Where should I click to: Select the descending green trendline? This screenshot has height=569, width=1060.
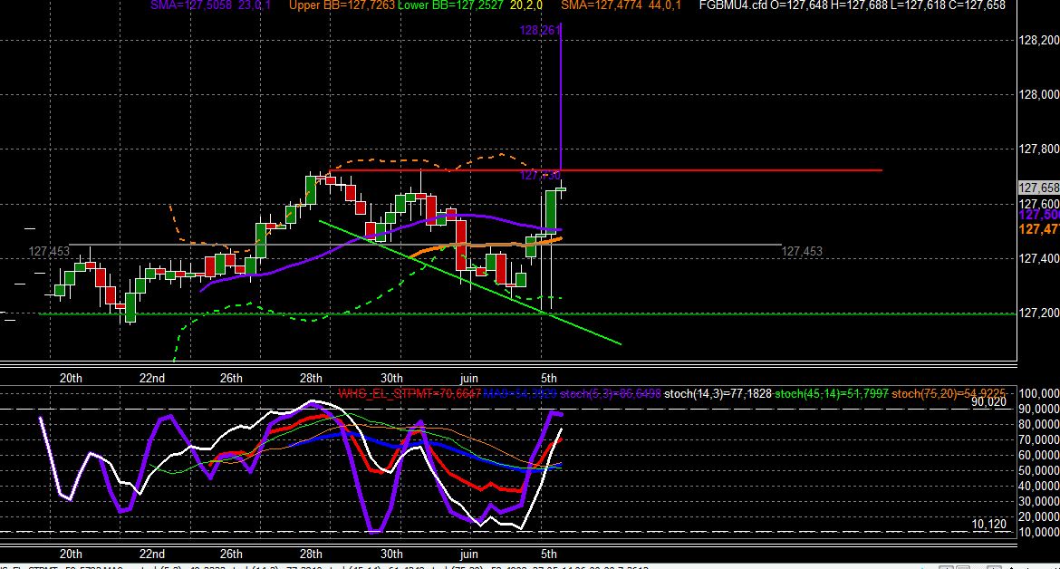(470, 283)
